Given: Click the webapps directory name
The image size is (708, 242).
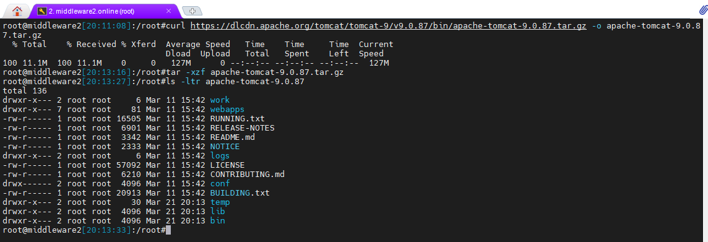Looking at the screenshot, I should (227, 110).
